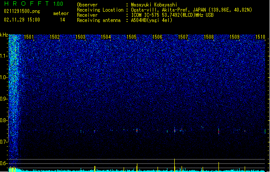Click observer name Masayuki Kobayashi
The height and width of the screenshot is (172, 270).
tap(154, 5)
